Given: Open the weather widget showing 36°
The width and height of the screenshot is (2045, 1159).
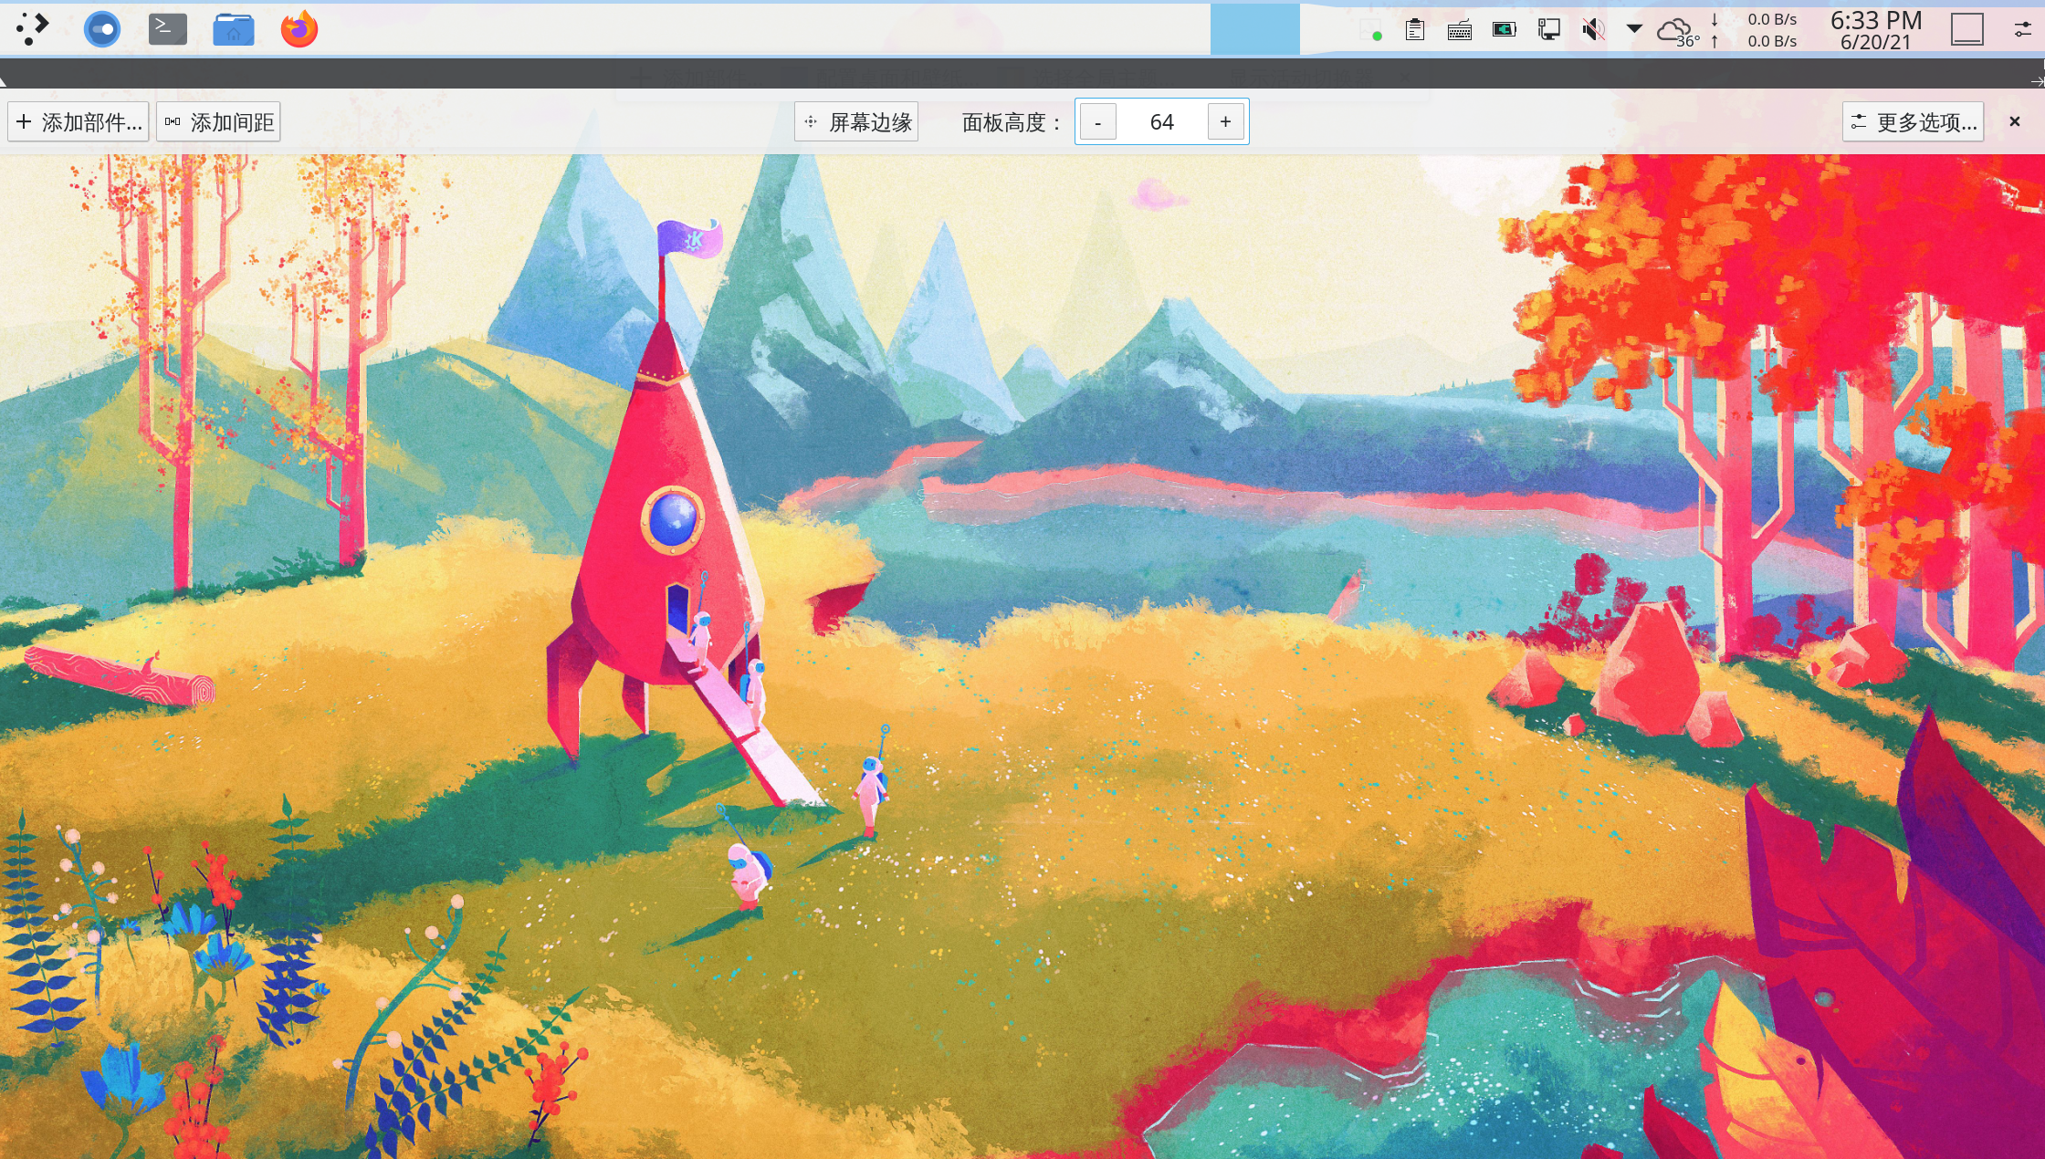Looking at the screenshot, I should (x=1677, y=31).
